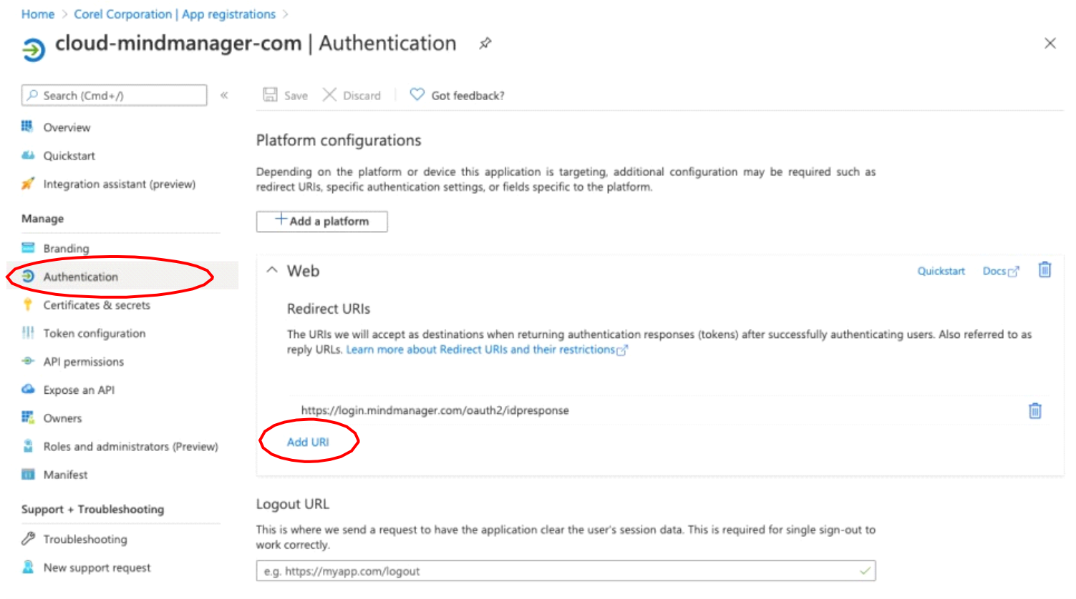1076x599 pixels.
Task: Open Learn more about Redirect URIs link
Action: click(487, 350)
